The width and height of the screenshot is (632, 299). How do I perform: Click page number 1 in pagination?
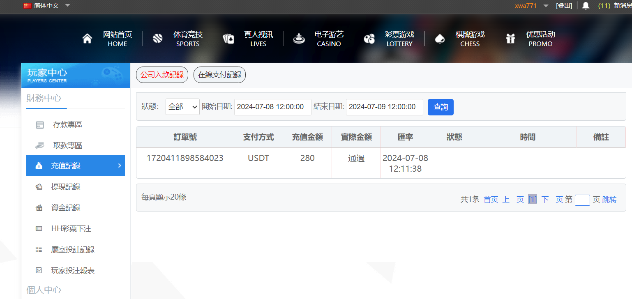pos(533,200)
